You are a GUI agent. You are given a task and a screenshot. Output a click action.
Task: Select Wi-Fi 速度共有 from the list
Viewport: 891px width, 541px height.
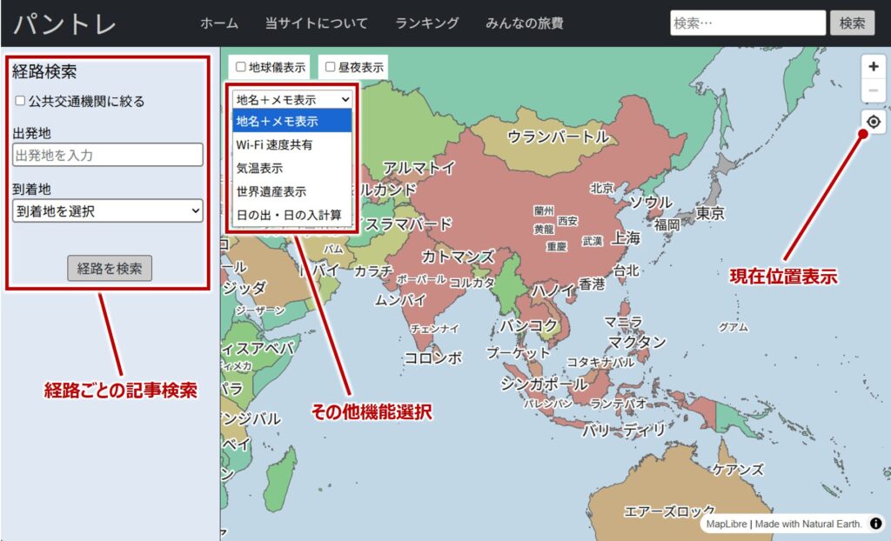274,144
